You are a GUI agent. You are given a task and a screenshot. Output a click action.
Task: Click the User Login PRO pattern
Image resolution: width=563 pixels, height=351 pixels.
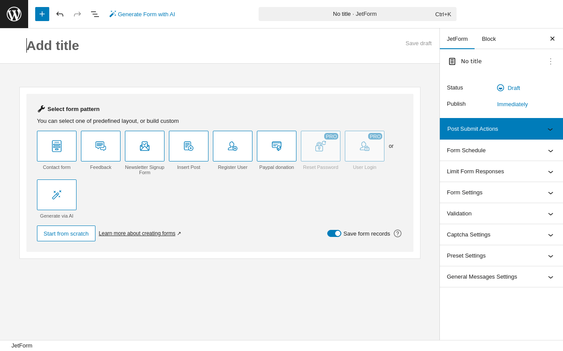[365, 146]
